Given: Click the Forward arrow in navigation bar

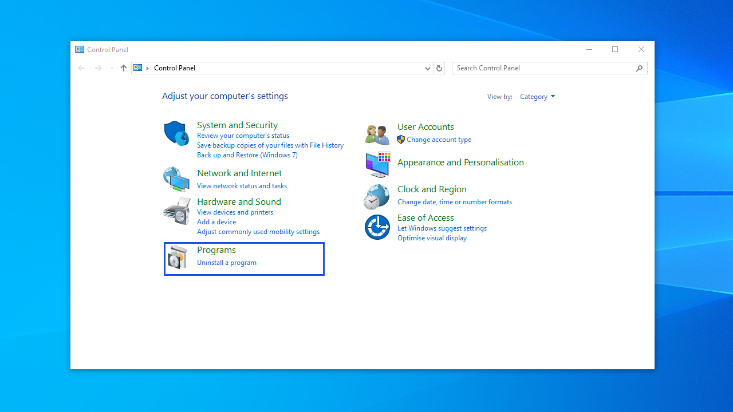Looking at the screenshot, I should [x=98, y=68].
